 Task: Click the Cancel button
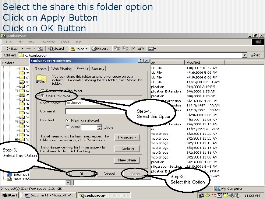[109, 174]
